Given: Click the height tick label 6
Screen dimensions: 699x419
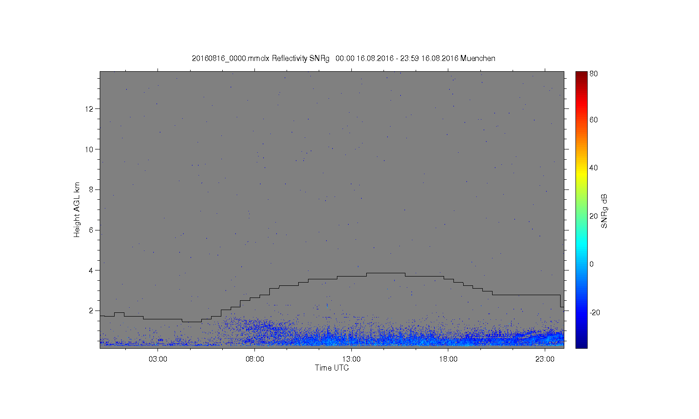Looking at the screenshot, I should pos(92,230).
